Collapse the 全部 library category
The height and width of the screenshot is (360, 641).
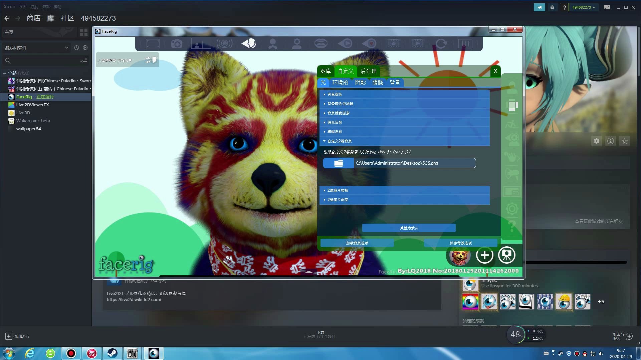click(x=5, y=73)
